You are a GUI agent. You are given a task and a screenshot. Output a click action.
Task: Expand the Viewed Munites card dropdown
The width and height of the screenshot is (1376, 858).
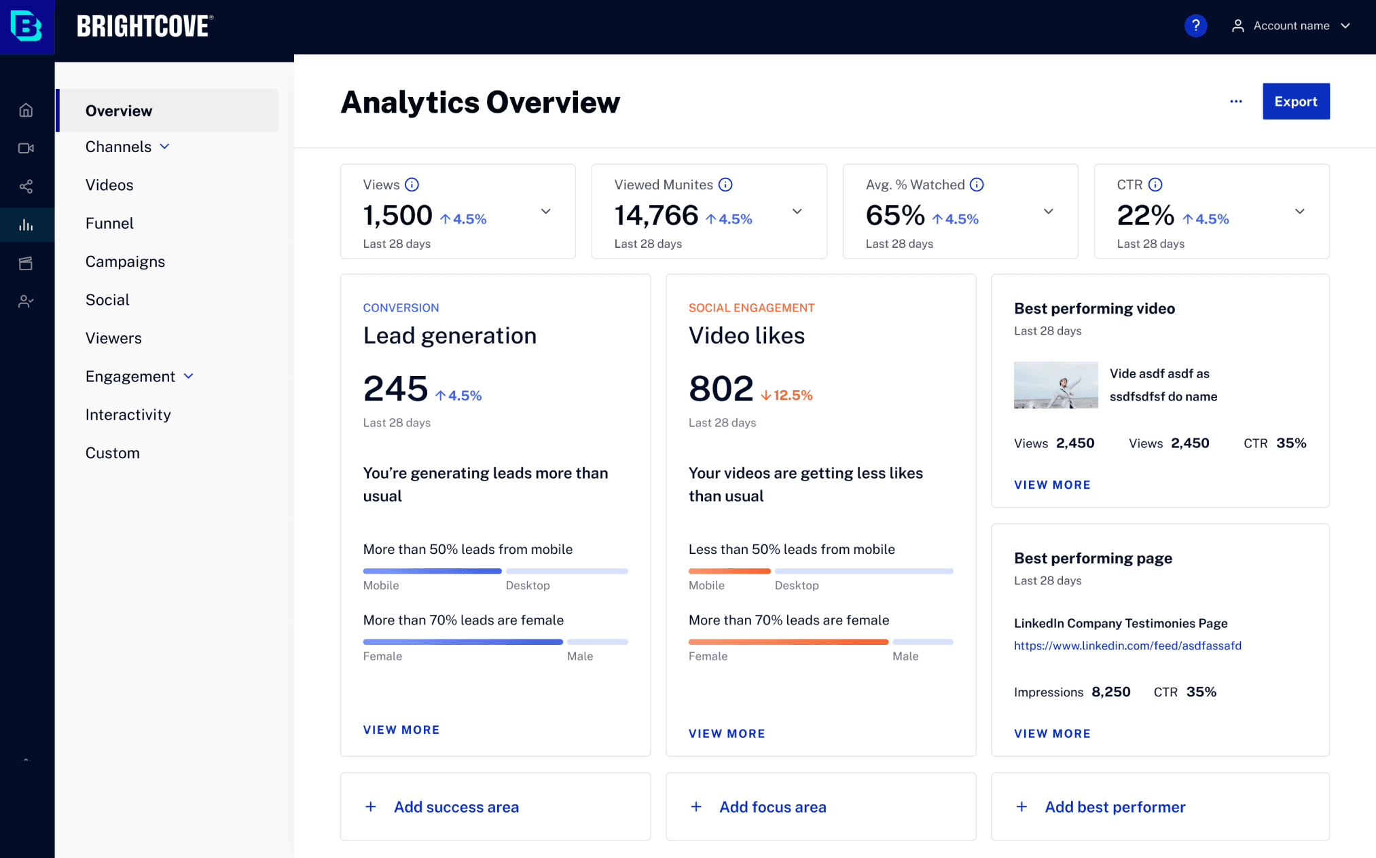point(797,211)
